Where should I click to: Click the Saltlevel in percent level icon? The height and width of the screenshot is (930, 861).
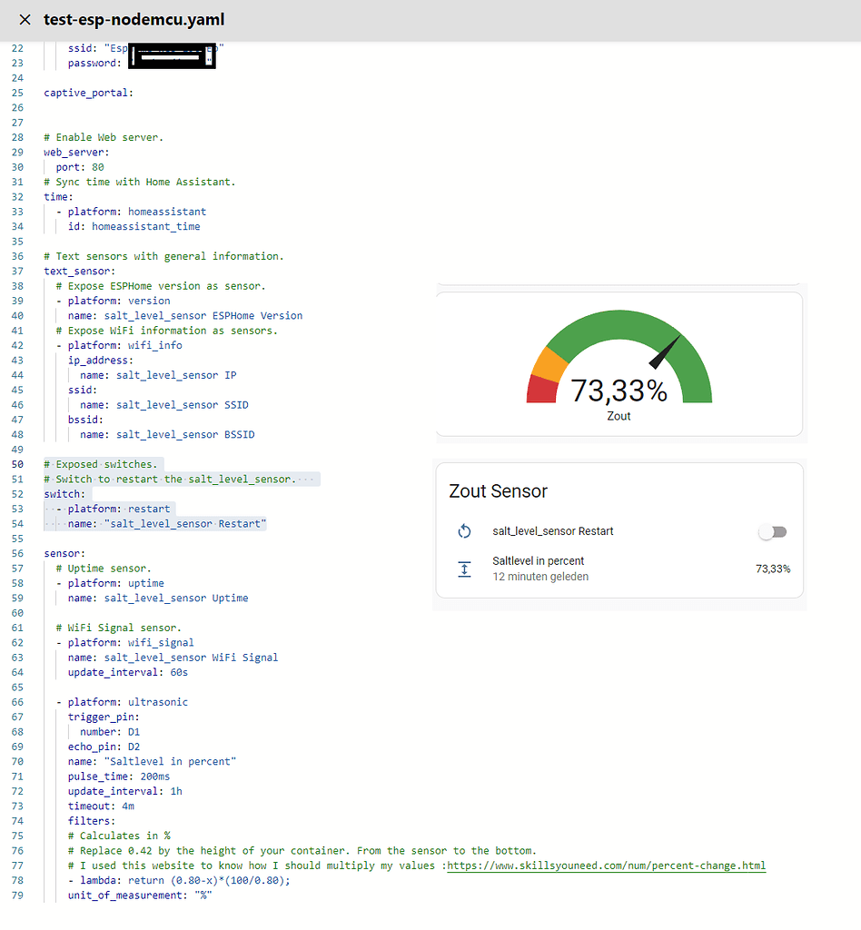pyautogui.click(x=464, y=569)
